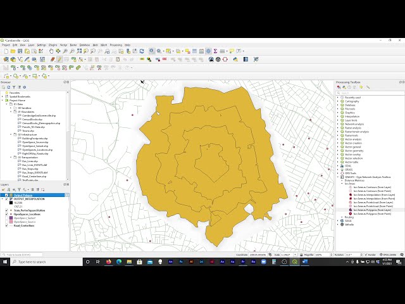Screen dimensions: 405x304
Task: Open a project using the folder icon
Action: point(13,51)
